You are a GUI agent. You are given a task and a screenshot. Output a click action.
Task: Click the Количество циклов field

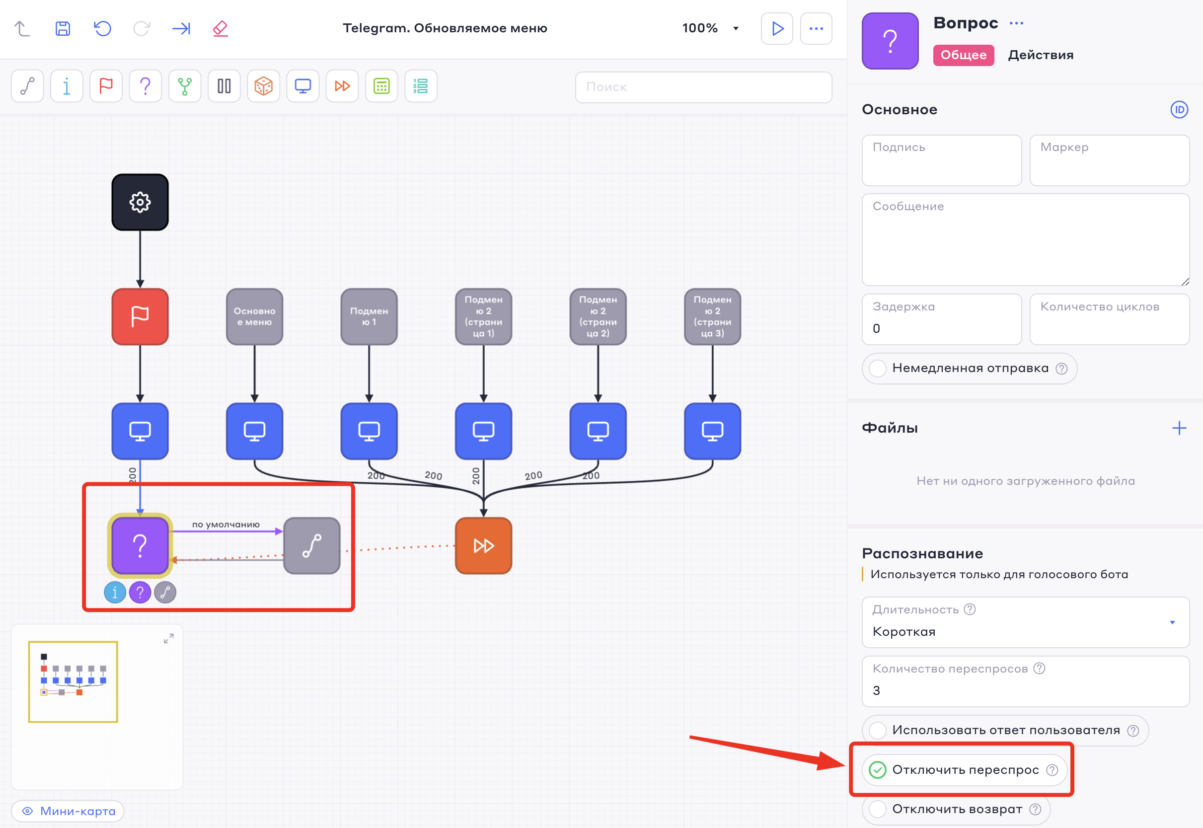[1109, 319]
